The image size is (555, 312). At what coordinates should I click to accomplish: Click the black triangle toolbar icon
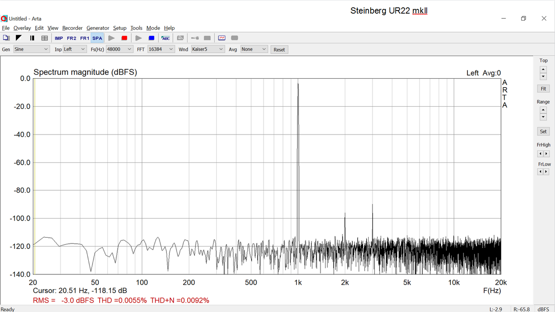[x=19, y=38]
